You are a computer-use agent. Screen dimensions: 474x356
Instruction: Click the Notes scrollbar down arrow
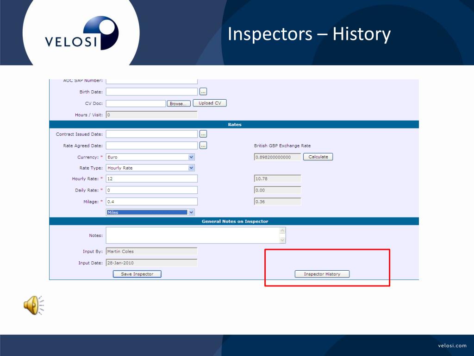(x=282, y=240)
